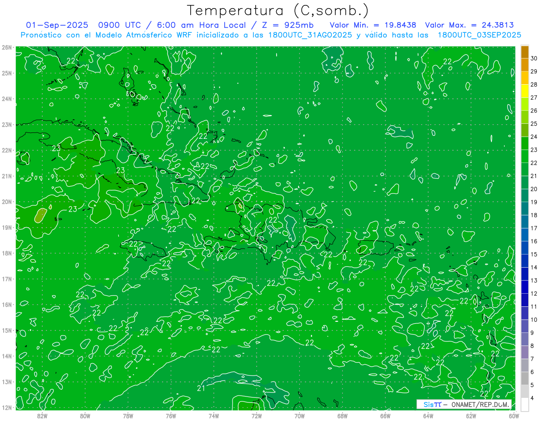Image resolution: width=546 pixels, height=422 pixels.
Task: Click the '74W' longitude axis label
Action: tap(214, 415)
